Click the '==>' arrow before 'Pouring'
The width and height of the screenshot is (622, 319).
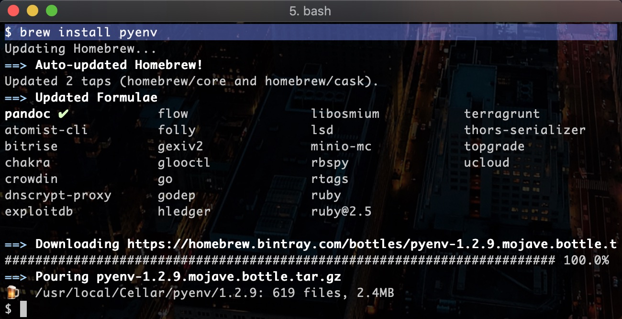pyautogui.click(x=16, y=277)
